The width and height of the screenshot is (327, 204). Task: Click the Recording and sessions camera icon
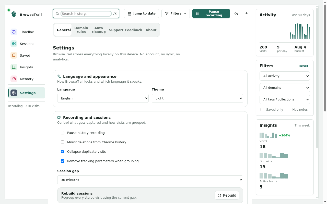pos(59,117)
